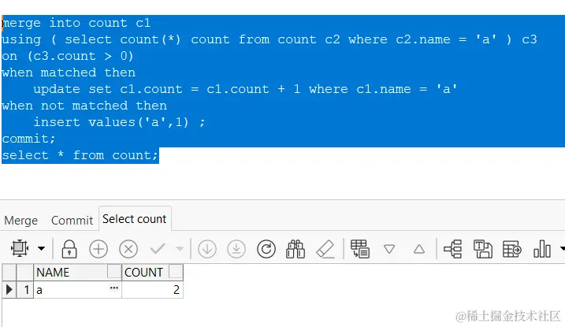Delete record using the circled X icon

pos(128,249)
